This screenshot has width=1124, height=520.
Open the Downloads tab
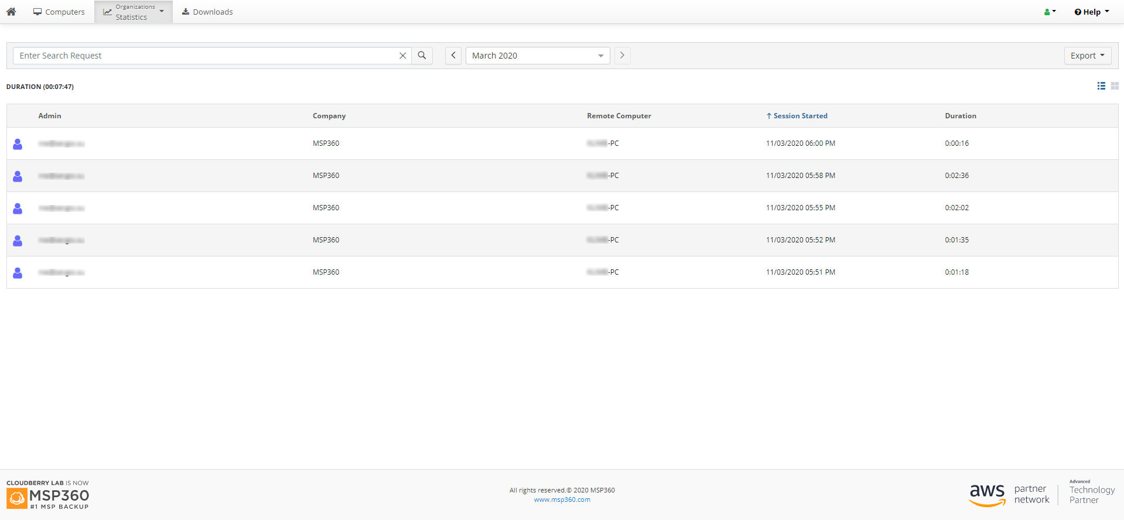tap(207, 12)
